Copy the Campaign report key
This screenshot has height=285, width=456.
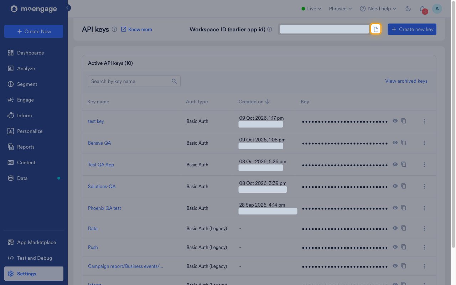(x=404, y=266)
